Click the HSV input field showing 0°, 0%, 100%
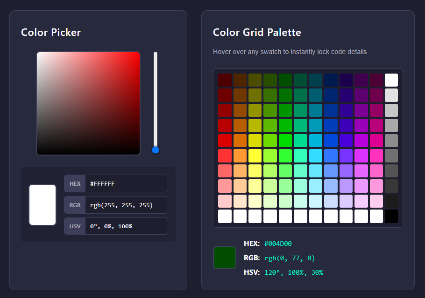Viewport: 425px width, 298px height. (127, 226)
